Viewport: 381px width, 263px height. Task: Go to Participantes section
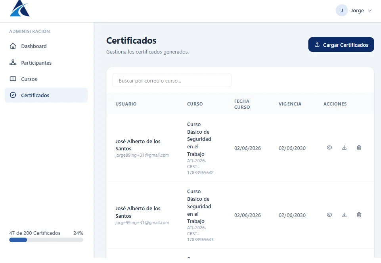pyautogui.click(x=46, y=63)
